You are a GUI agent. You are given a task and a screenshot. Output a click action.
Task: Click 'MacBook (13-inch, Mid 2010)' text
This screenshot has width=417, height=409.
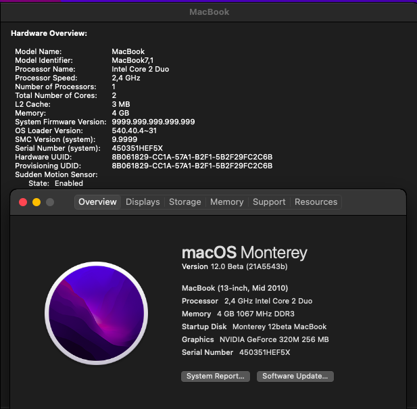(235, 288)
